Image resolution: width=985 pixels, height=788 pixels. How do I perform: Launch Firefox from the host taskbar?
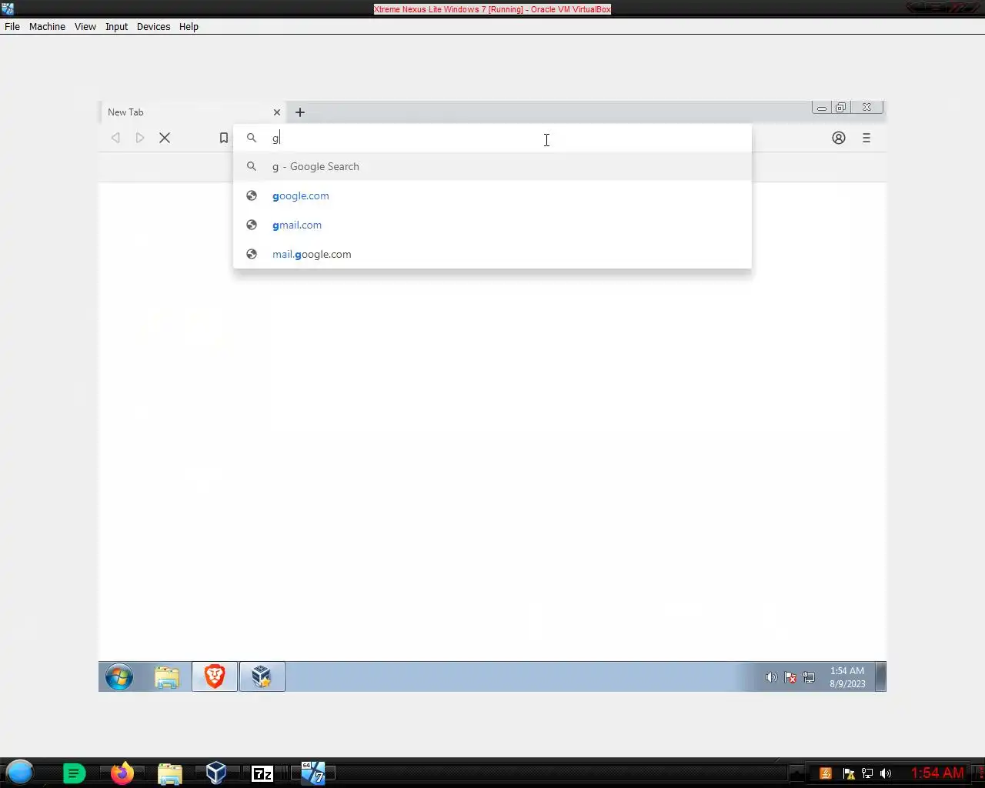122,773
